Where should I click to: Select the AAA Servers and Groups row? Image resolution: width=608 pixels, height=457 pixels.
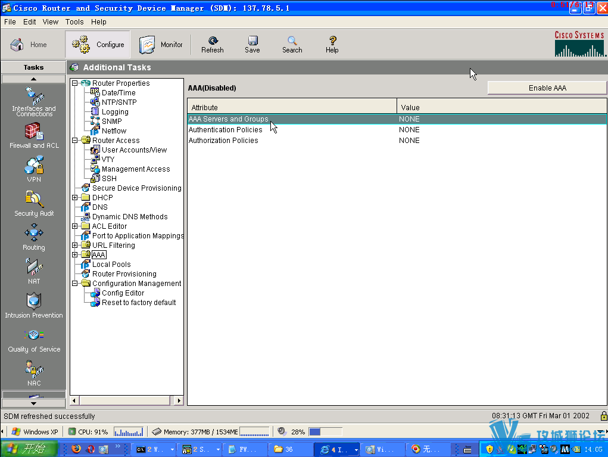(397, 119)
